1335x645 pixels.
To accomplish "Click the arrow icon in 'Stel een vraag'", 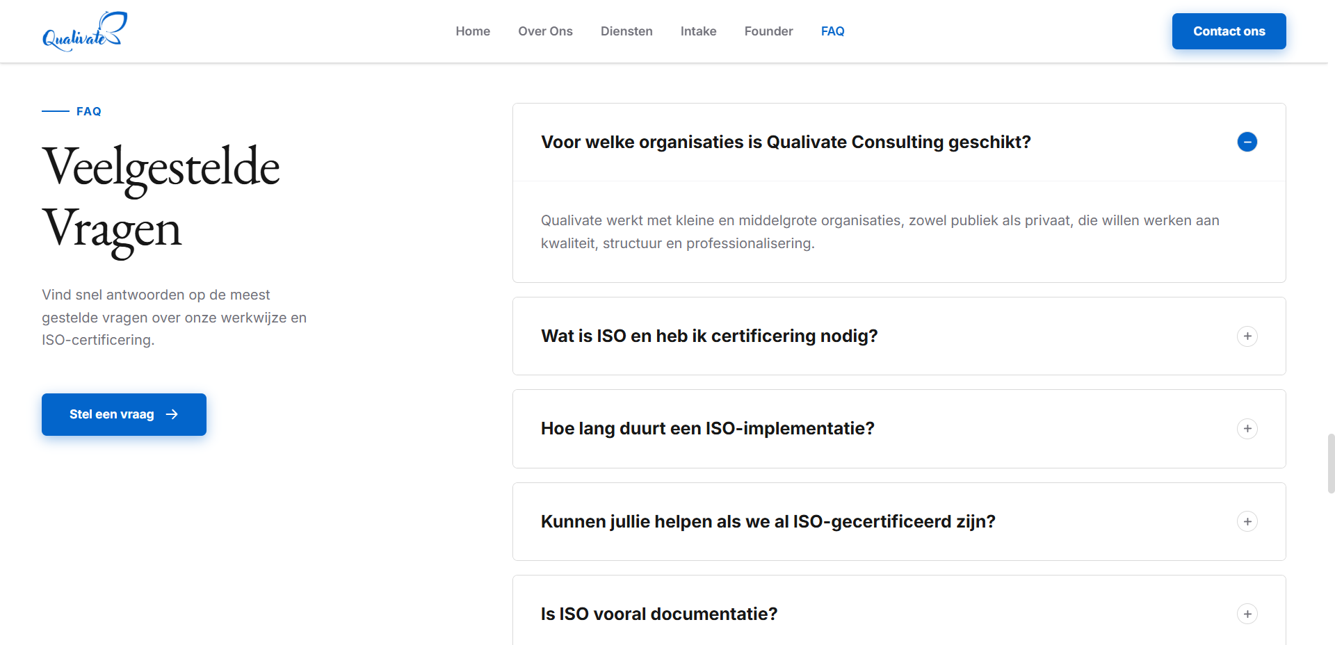I will pos(172,414).
